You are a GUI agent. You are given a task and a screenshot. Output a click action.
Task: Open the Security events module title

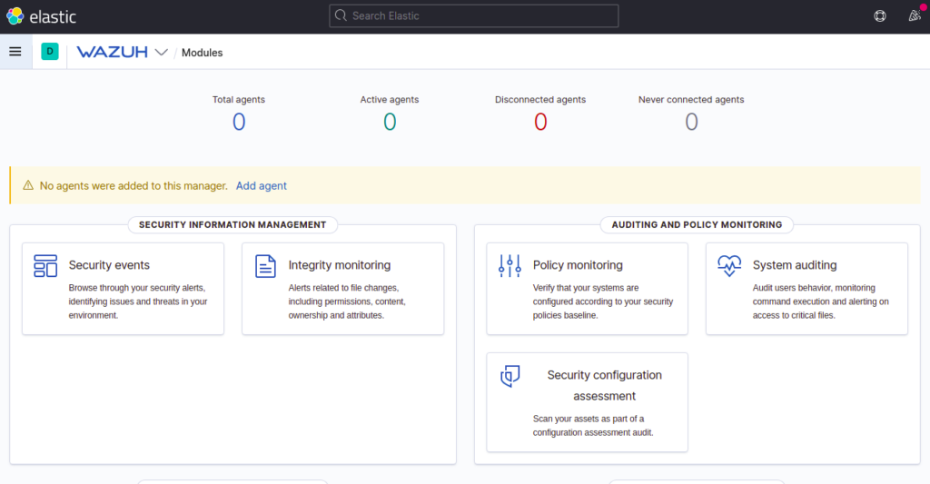109,265
